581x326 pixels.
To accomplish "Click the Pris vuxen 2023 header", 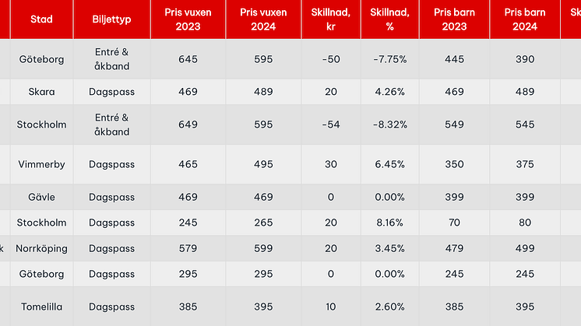I will pos(188,19).
